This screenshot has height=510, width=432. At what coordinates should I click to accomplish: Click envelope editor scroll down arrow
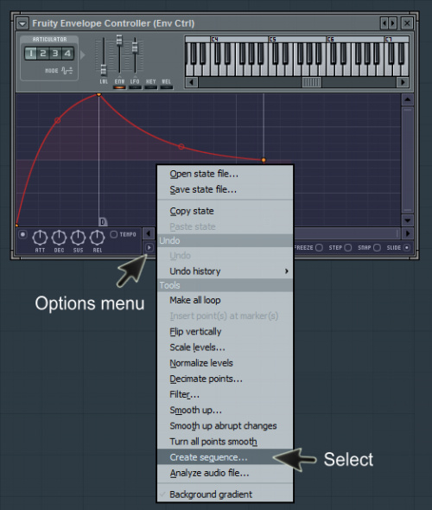click(x=407, y=220)
